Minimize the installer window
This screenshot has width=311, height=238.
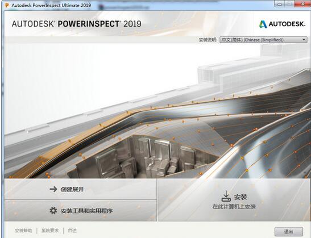point(280,3)
